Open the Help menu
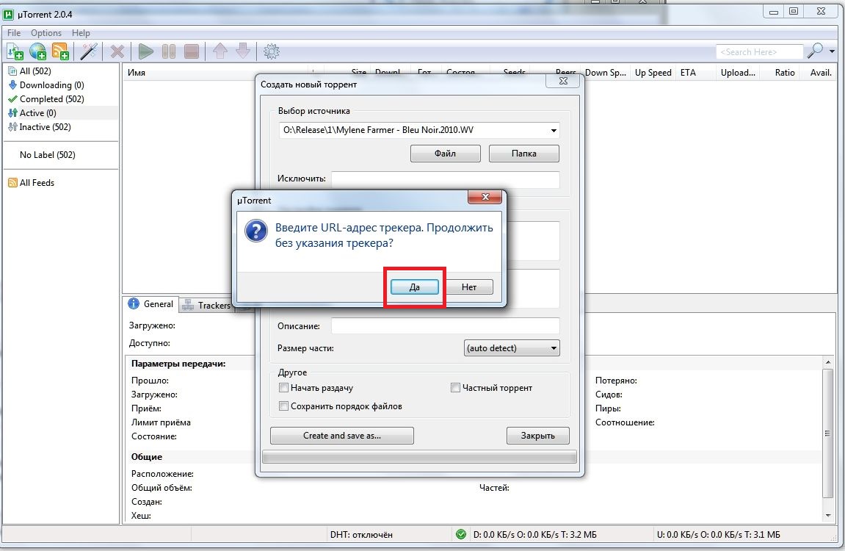 [x=81, y=33]
